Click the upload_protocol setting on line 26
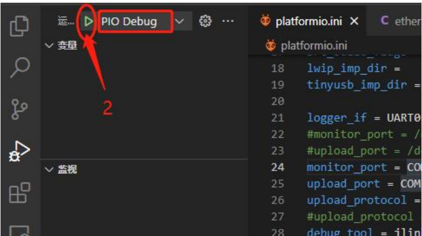The image size is (422, 236). click(357, 200)
